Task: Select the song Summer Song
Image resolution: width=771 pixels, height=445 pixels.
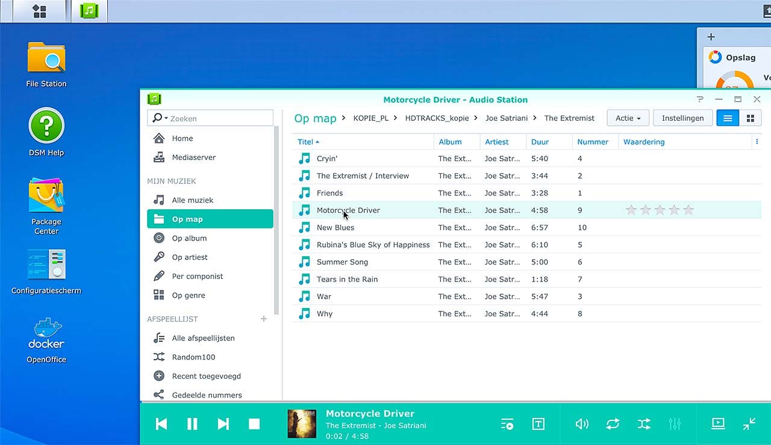Action: point(527,262)
